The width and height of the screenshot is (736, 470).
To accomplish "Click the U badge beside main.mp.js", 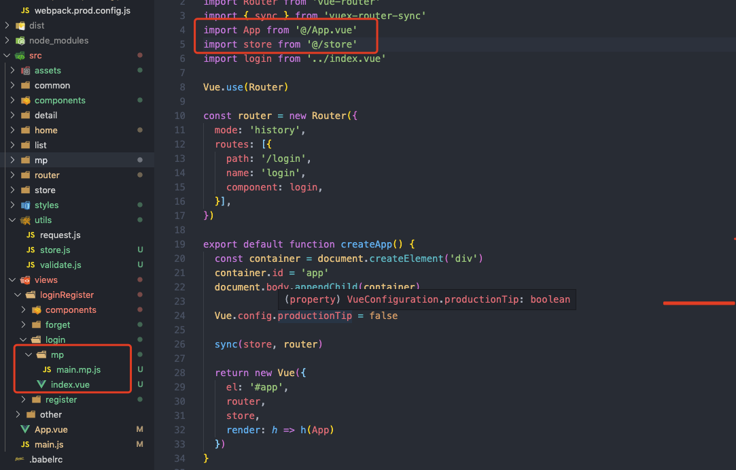I will (x=139, y=369).
